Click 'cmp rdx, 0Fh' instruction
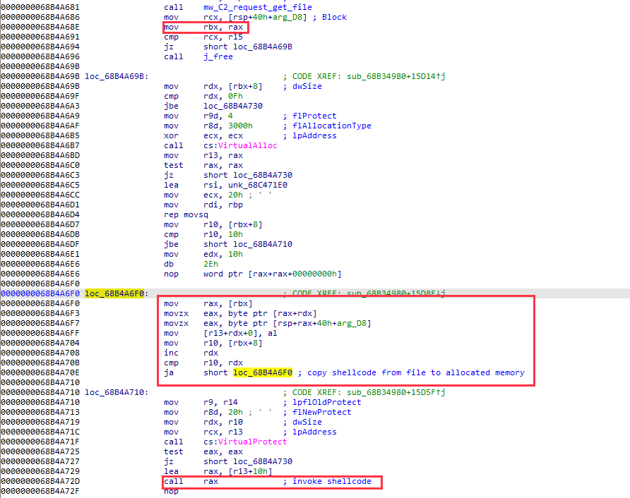This screenshot has width=630, height=498. tap(203, 96)
